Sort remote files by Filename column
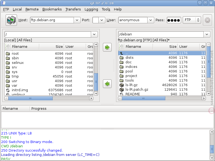The image size is (215, 161). point(138,46)
